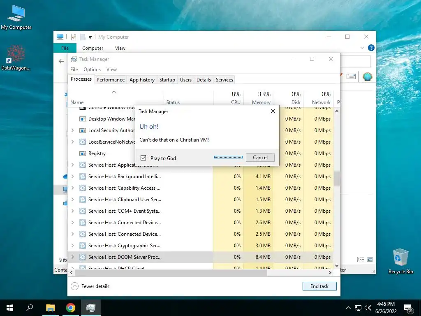Open Task Manager File menu
The height and width of the screenshot is (316, 421).
pyautogui.click(x=74, y=69)
